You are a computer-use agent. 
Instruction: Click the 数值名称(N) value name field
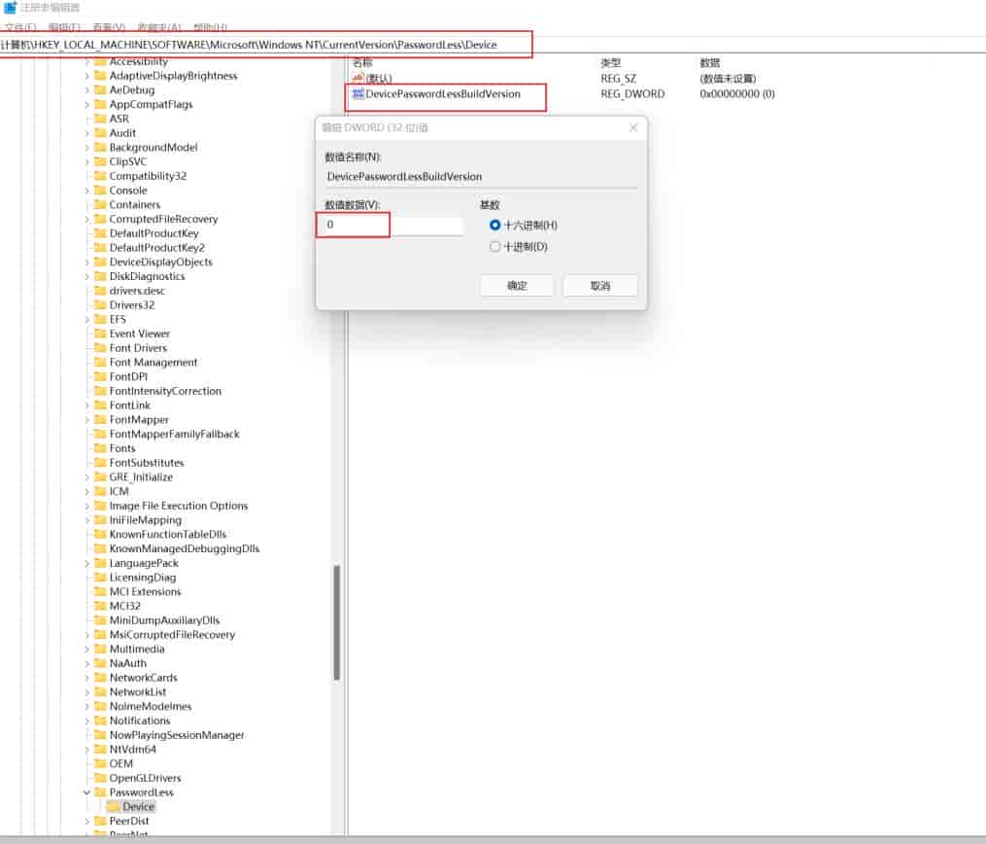click(x=481, y=177)
